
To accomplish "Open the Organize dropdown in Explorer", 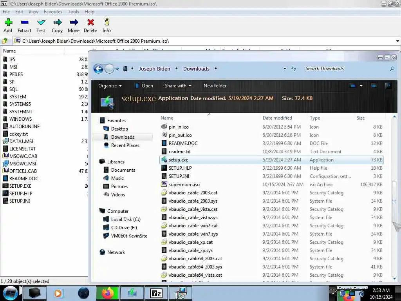I will pos(110,86).
